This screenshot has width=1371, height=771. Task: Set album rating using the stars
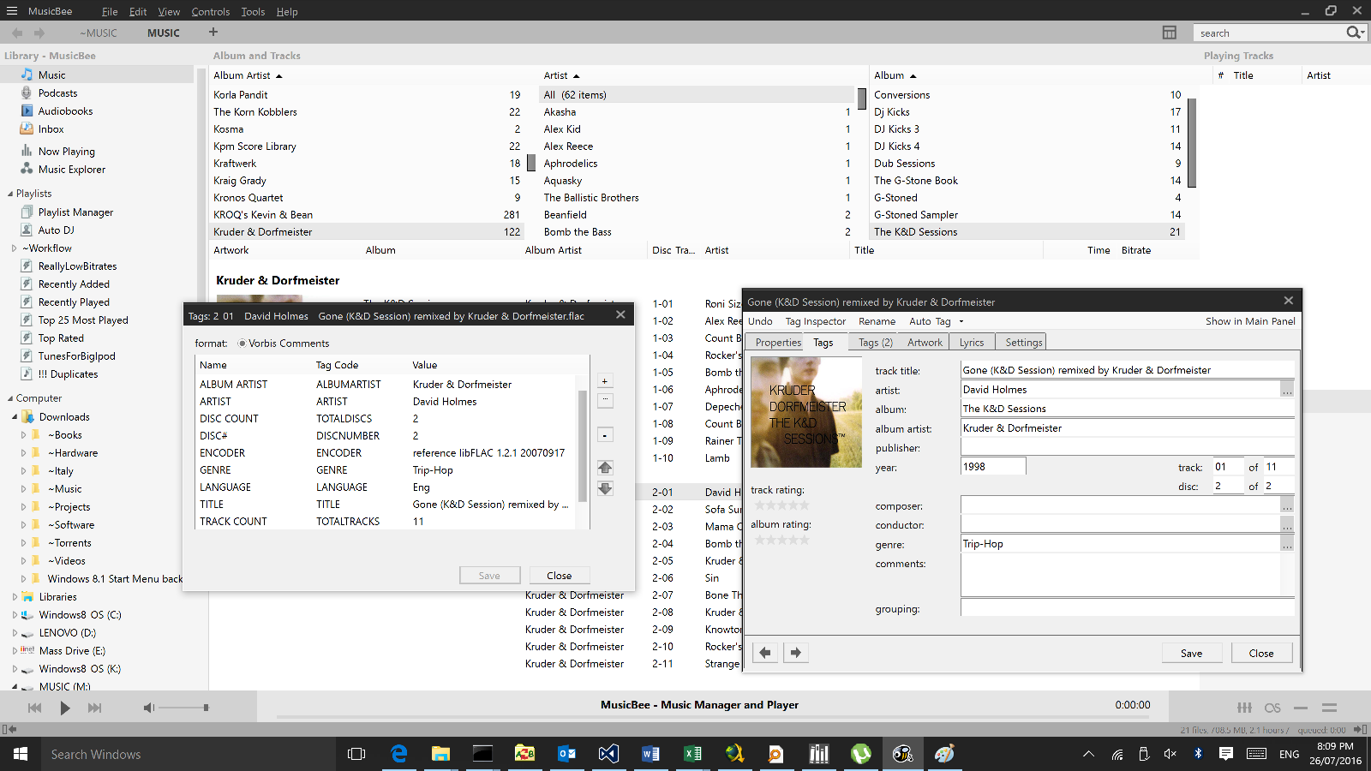pyautogui.click(x=781, y=540)
